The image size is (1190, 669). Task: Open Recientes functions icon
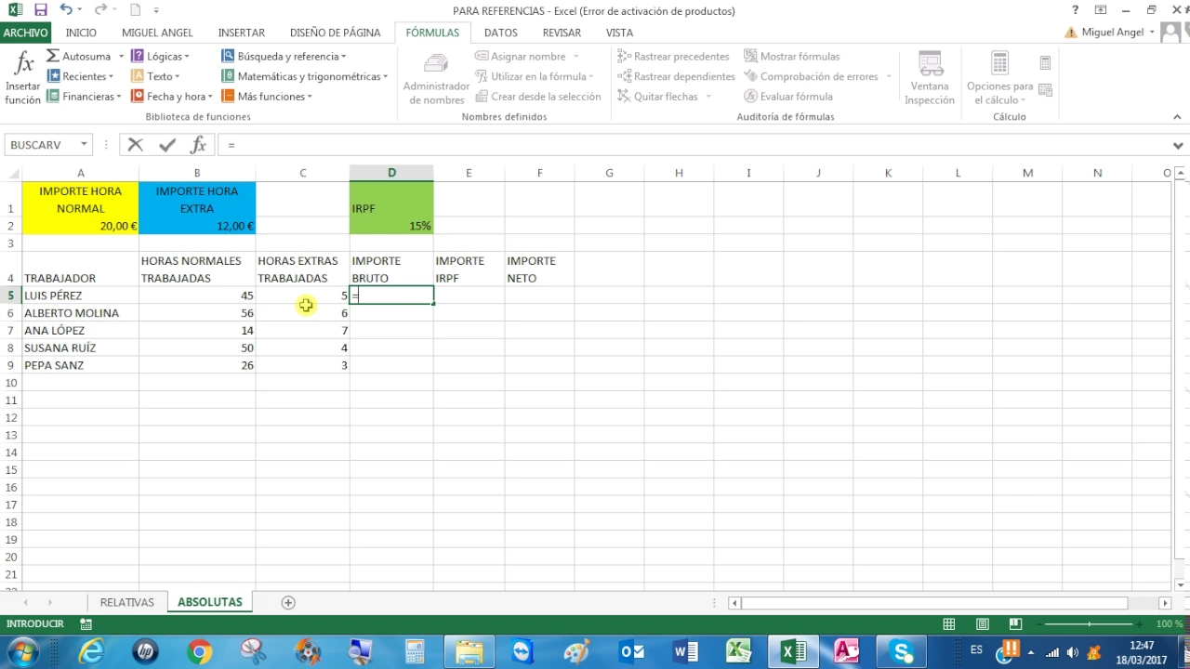54,76
